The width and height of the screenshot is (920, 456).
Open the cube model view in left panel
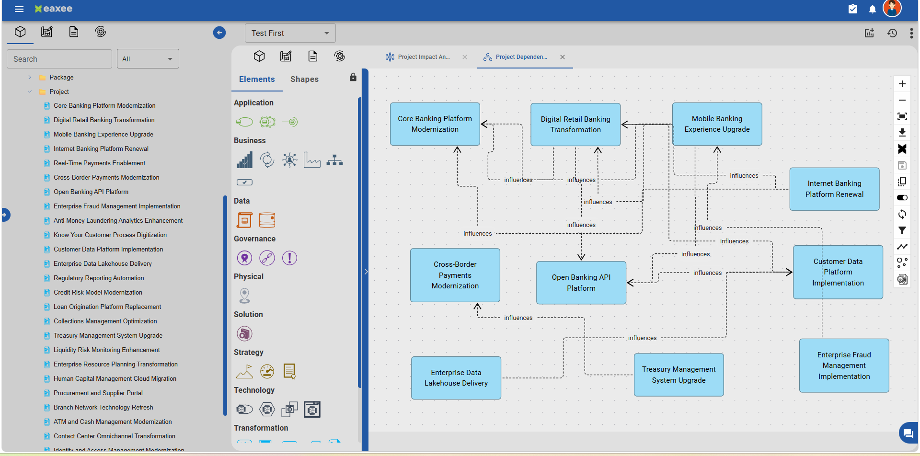click(20, 32)
